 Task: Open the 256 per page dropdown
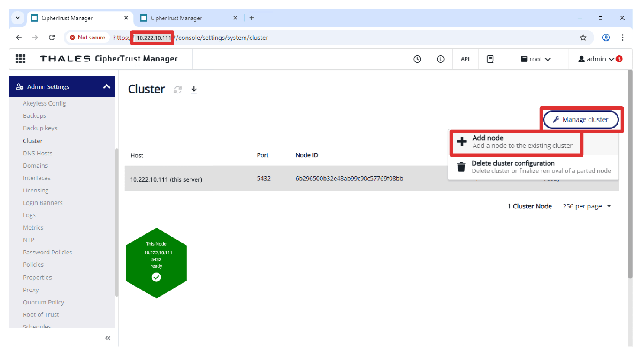tap(587, 206)
